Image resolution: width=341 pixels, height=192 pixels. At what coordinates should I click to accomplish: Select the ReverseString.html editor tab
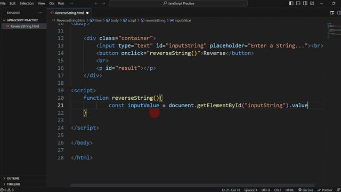pos(69,13)
